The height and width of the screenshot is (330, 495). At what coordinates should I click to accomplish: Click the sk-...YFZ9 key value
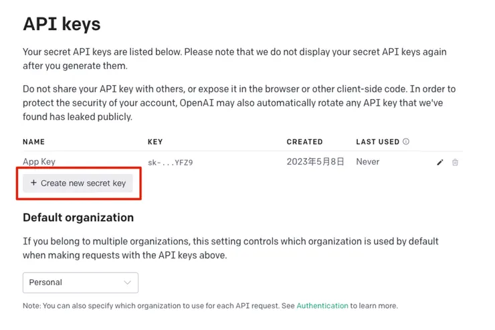170,163
